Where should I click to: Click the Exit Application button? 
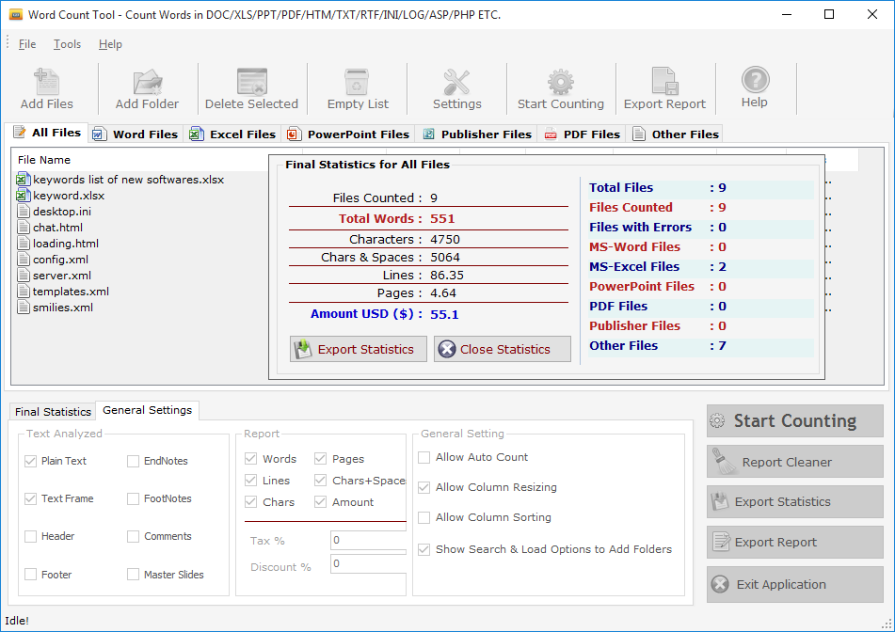pyautogui.click(x=794, y=584)
